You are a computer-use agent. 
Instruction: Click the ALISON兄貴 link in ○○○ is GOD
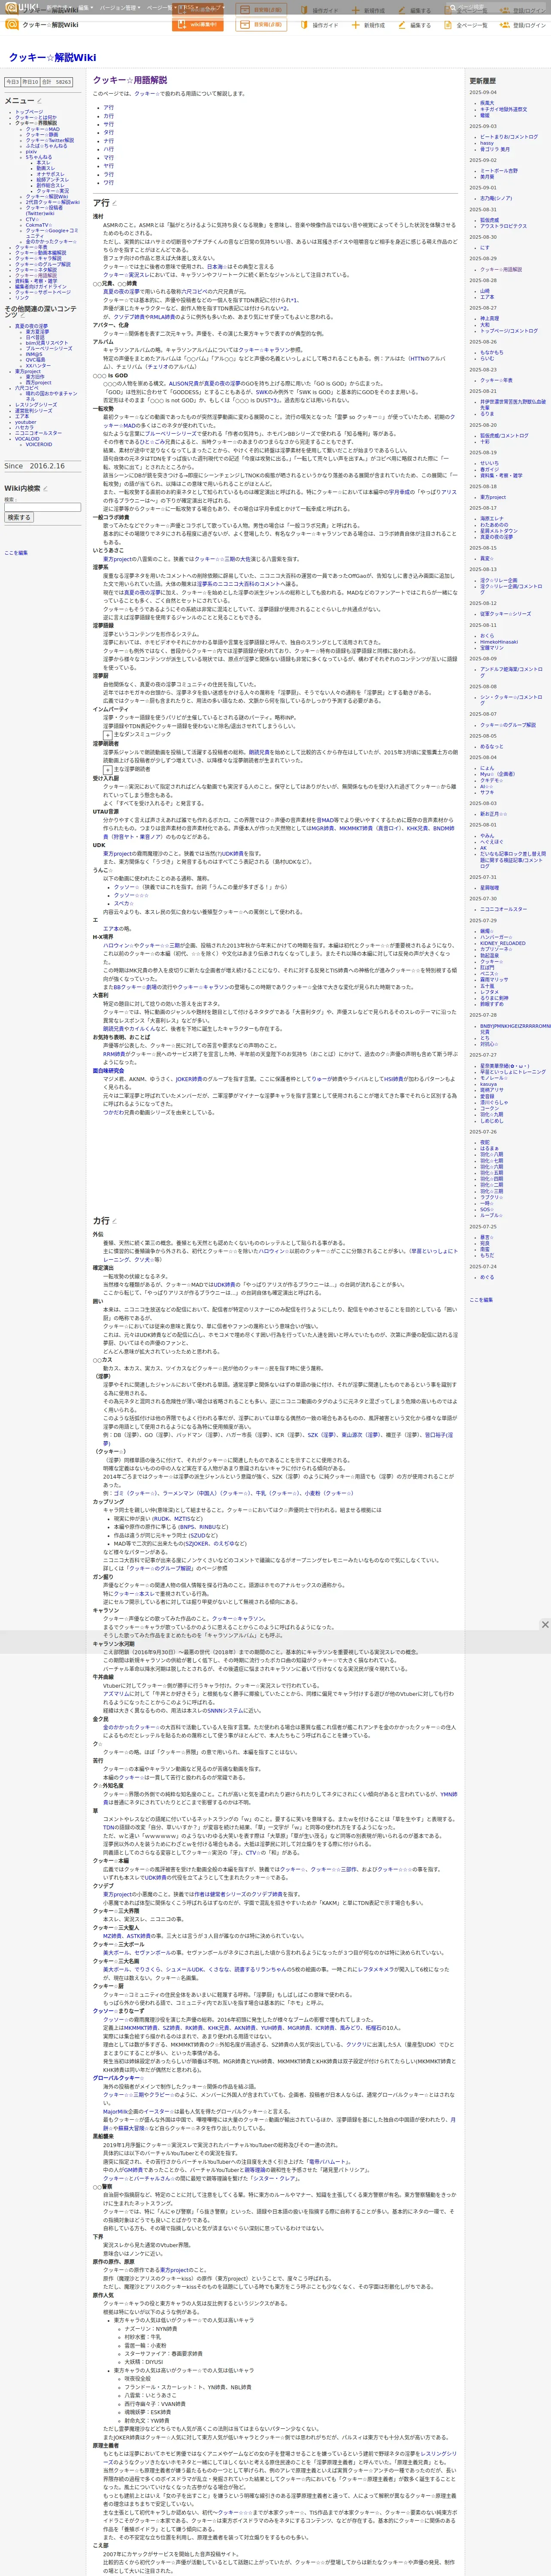(185, 383)
